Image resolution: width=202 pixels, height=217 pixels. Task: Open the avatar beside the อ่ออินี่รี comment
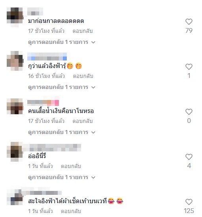tap(15, 151)
